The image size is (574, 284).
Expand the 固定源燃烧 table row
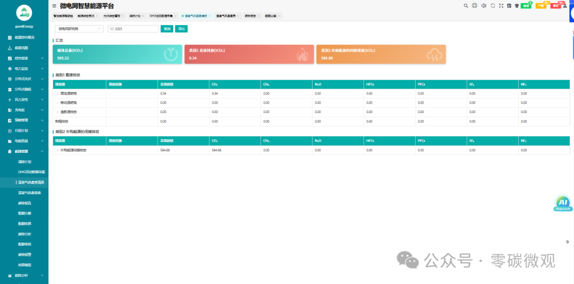tap(57, 93)
